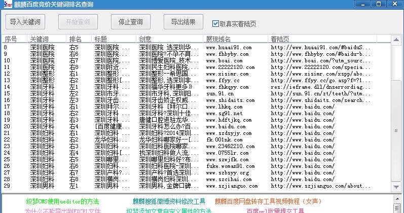404x213 pixels.
Task: Click title 深圳附近 in row 11
Action: point(111,67)
